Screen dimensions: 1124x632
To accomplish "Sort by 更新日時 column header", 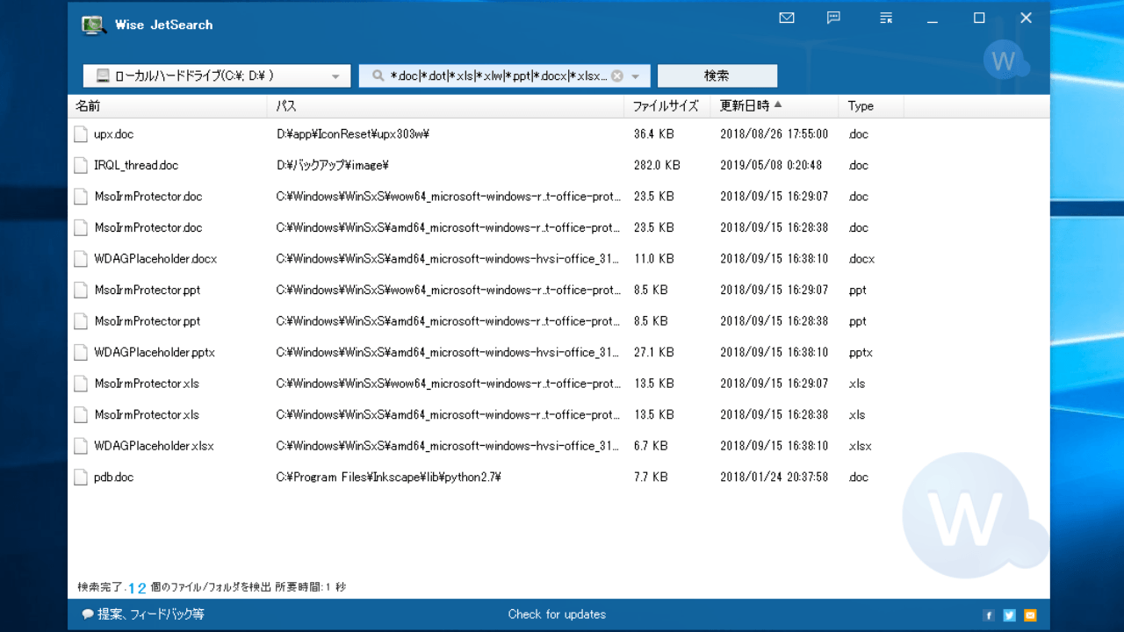I will [775, 106].
